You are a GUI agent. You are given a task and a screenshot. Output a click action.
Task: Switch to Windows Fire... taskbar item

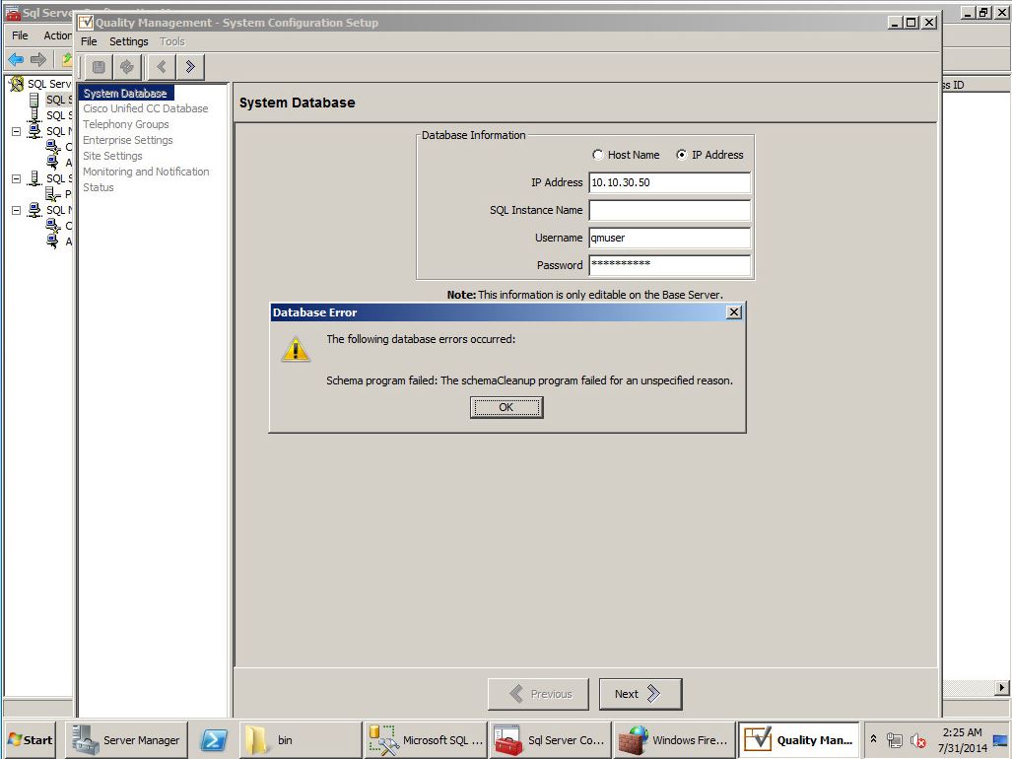point(675,740)
